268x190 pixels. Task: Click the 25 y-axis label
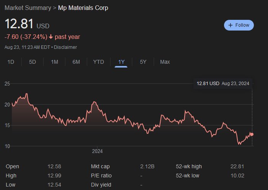coord(7,84)
